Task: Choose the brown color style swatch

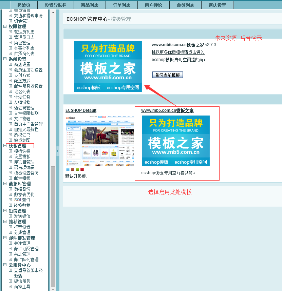Action: (x=73, y=169)
